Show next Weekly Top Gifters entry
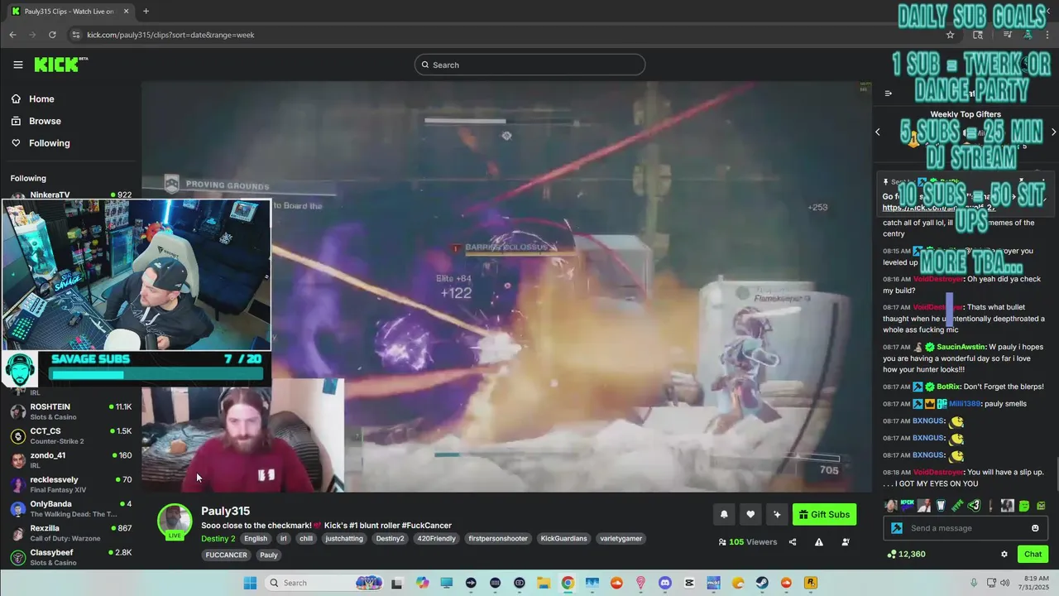The height and width of the screenshot is (596, 1059). tap(1053, 132)
